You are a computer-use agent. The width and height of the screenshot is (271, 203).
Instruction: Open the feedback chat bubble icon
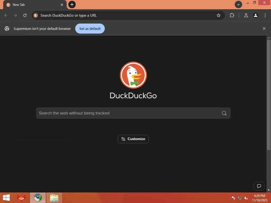[259, 186]
